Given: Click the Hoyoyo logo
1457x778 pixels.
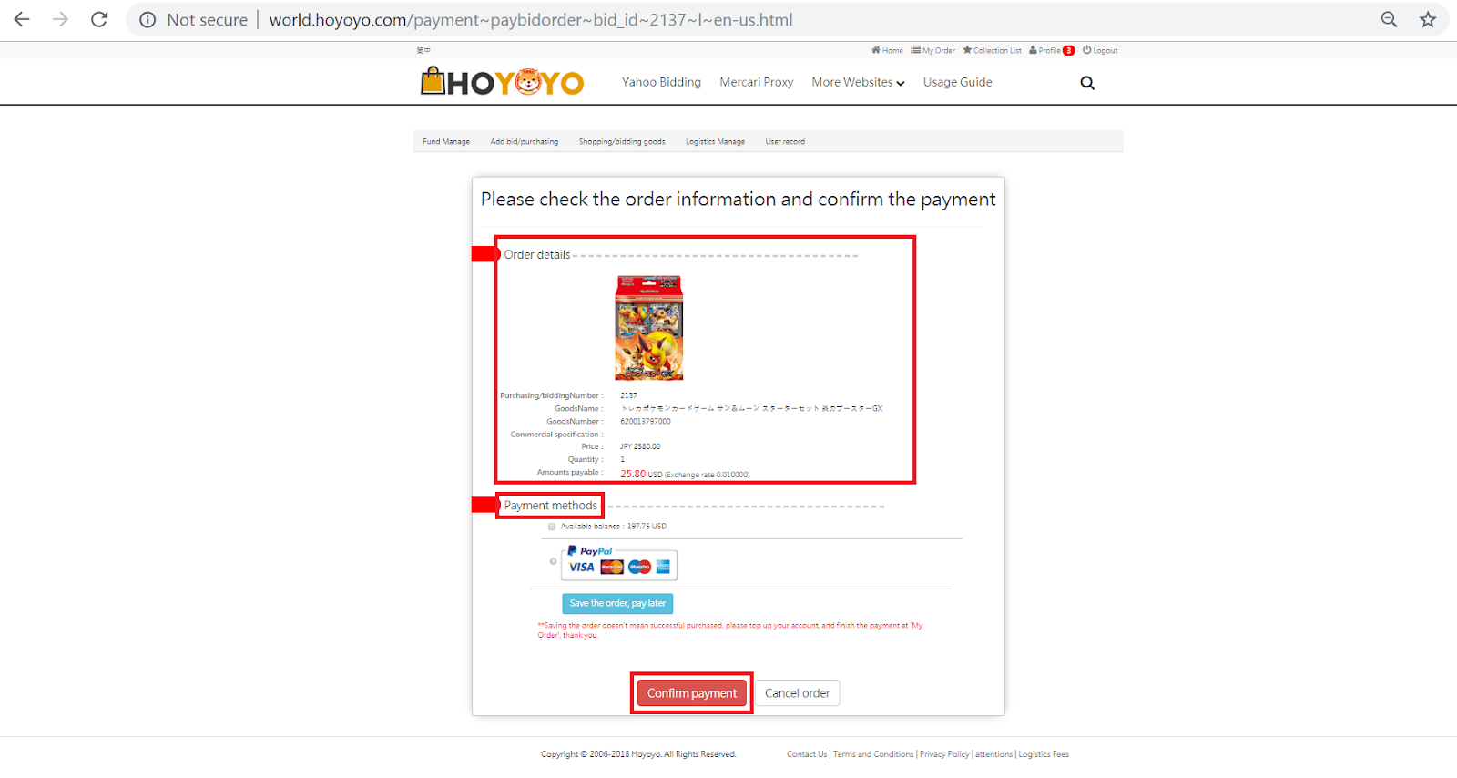Looking at the screenshot, I should click(502, 81).
